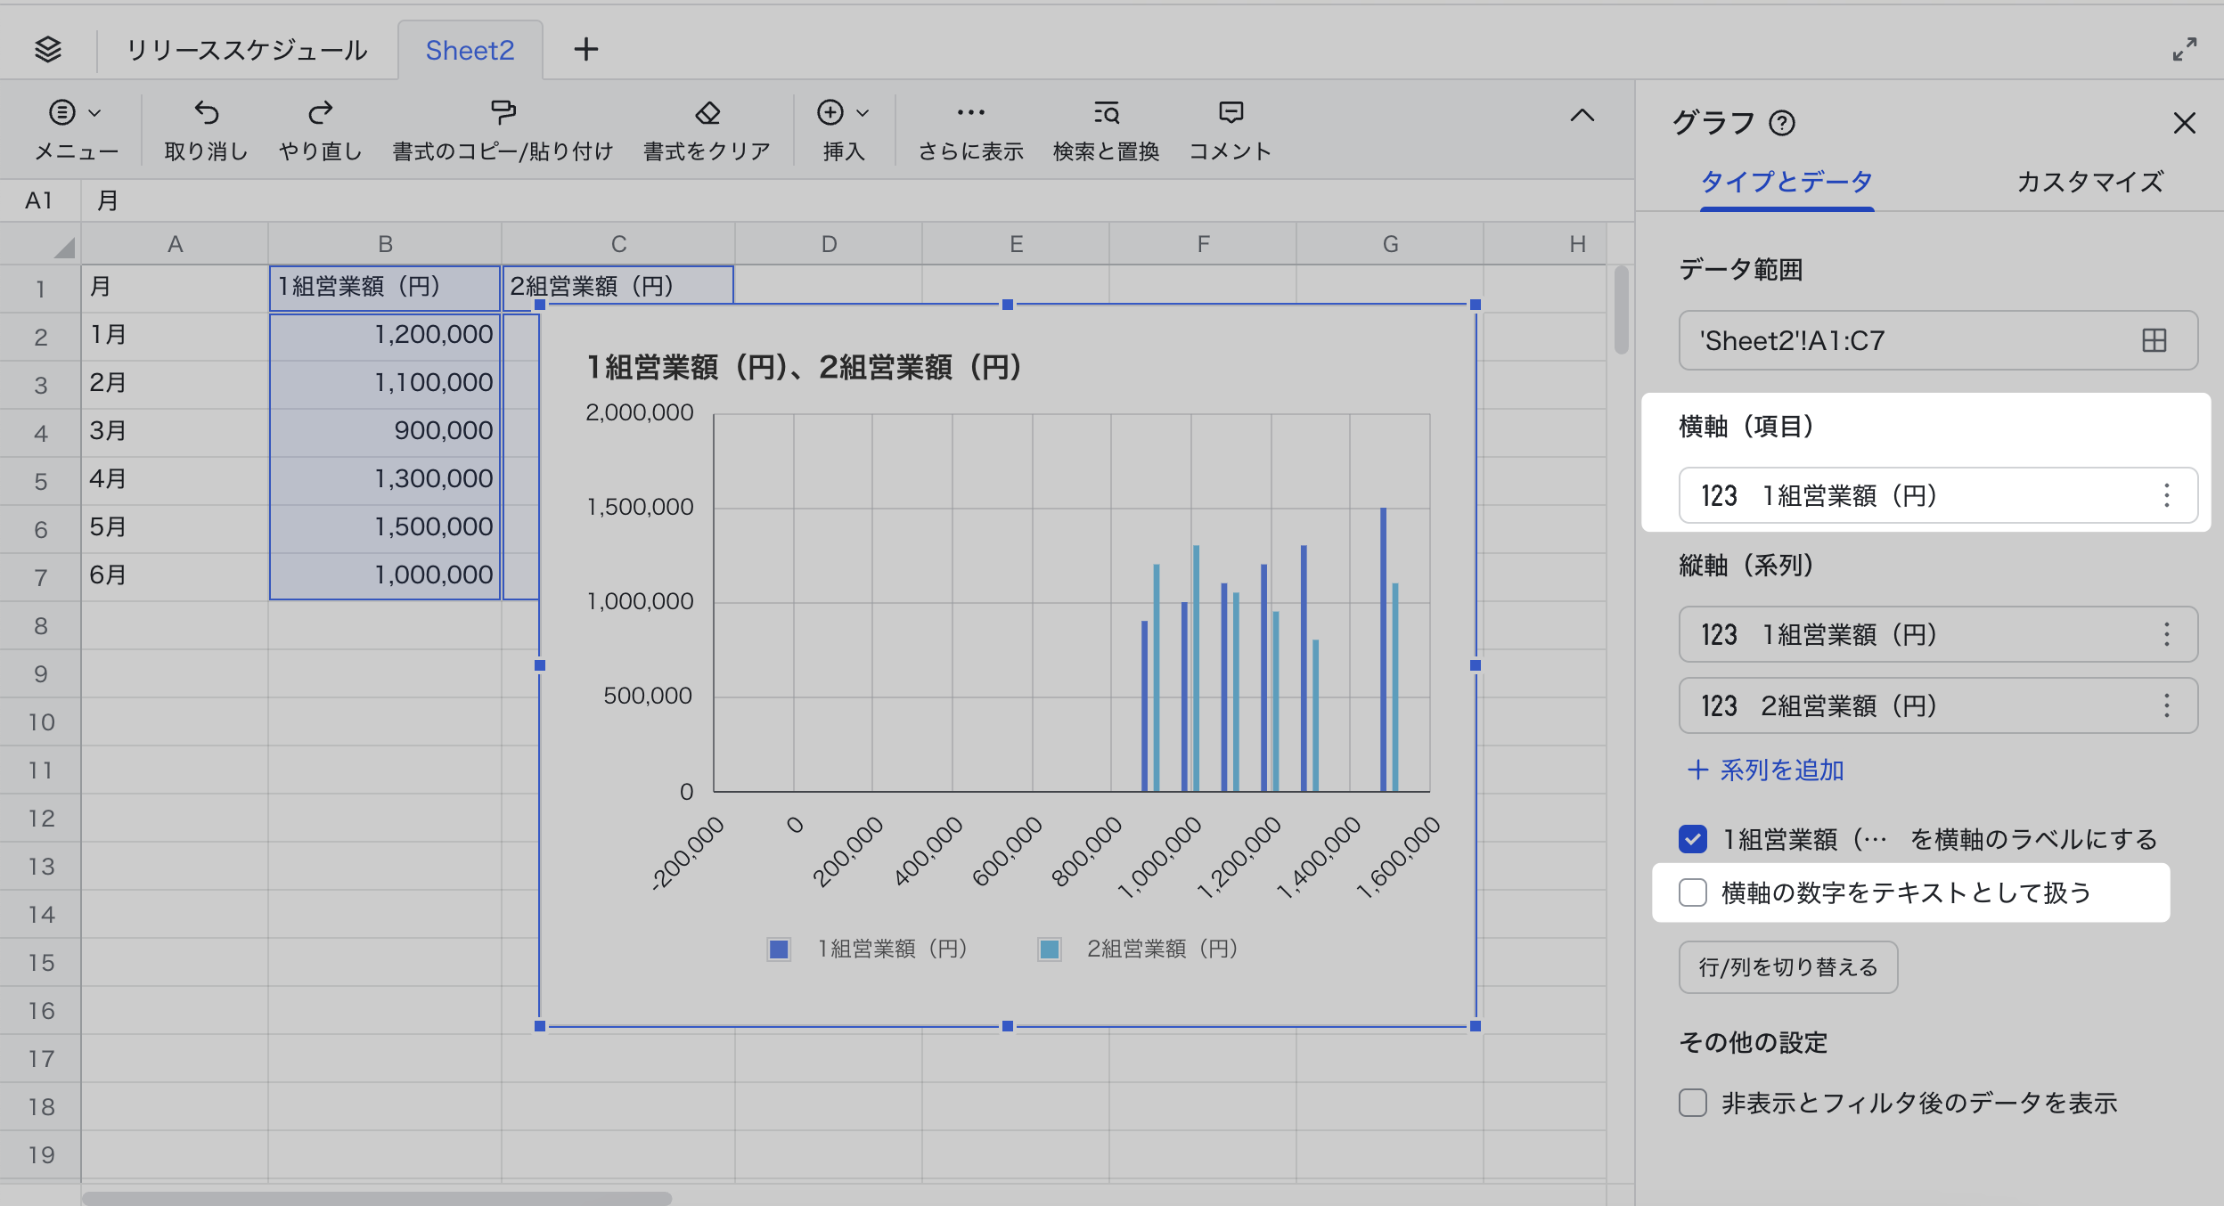The width and height of the screenshot is (2224, 1206).
Task: Open the insert (挿入) dropdown arrow
Action: (862, 113)
